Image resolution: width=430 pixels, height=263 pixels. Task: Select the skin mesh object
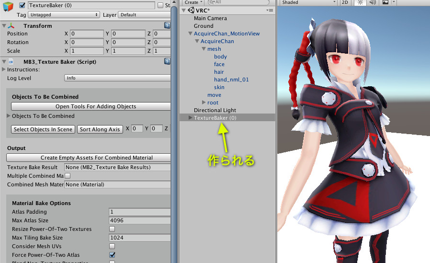pos(219,87)
